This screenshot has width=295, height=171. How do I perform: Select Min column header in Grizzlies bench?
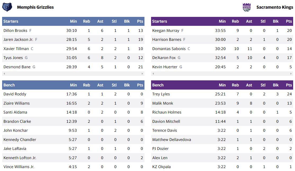73,85
